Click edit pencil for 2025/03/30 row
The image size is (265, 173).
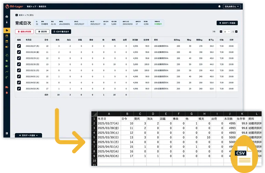tap(19, 64)
